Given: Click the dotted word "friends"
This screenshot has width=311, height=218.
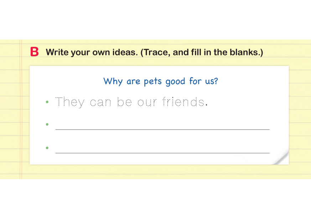Looking at the screenshot, I should coord(183,102).
